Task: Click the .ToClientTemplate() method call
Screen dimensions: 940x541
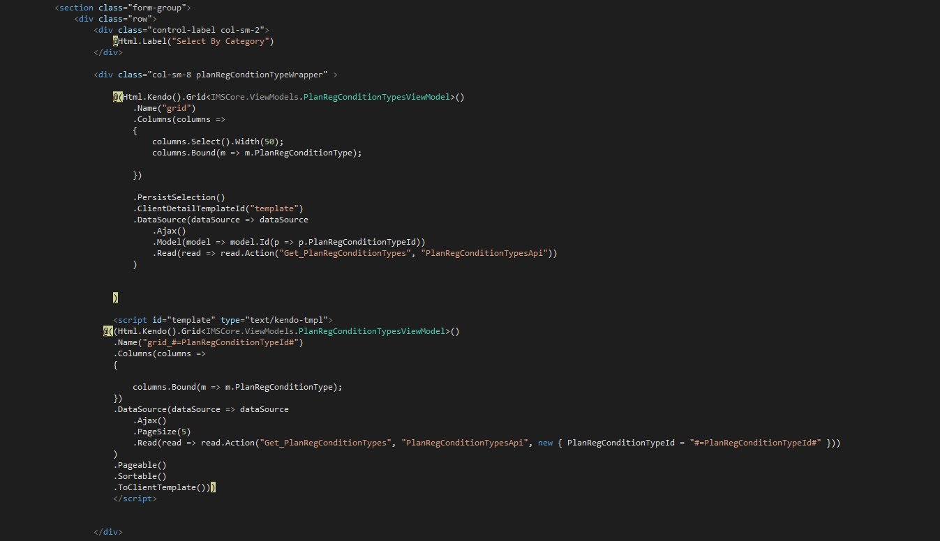Action: tap(160, 487)
